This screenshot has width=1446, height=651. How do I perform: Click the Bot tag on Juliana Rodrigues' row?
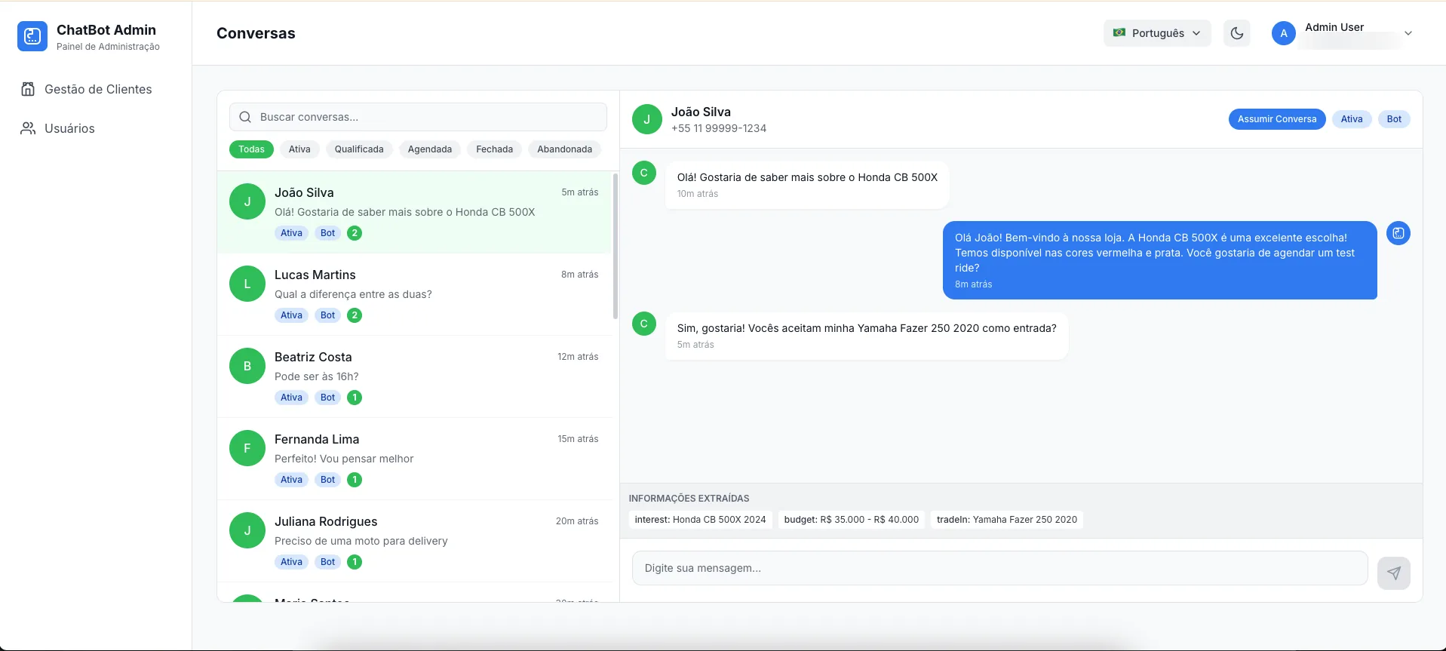[x=327, y=562]
